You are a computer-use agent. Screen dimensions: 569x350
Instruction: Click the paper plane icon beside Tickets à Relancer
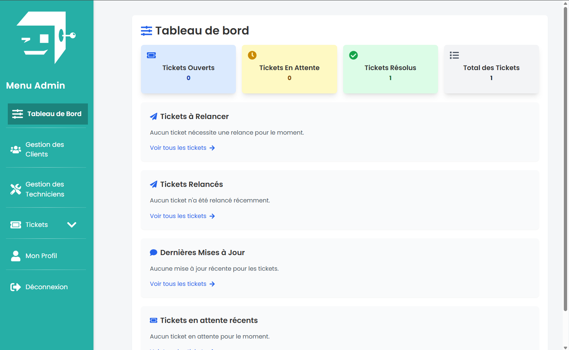[153, 116]
